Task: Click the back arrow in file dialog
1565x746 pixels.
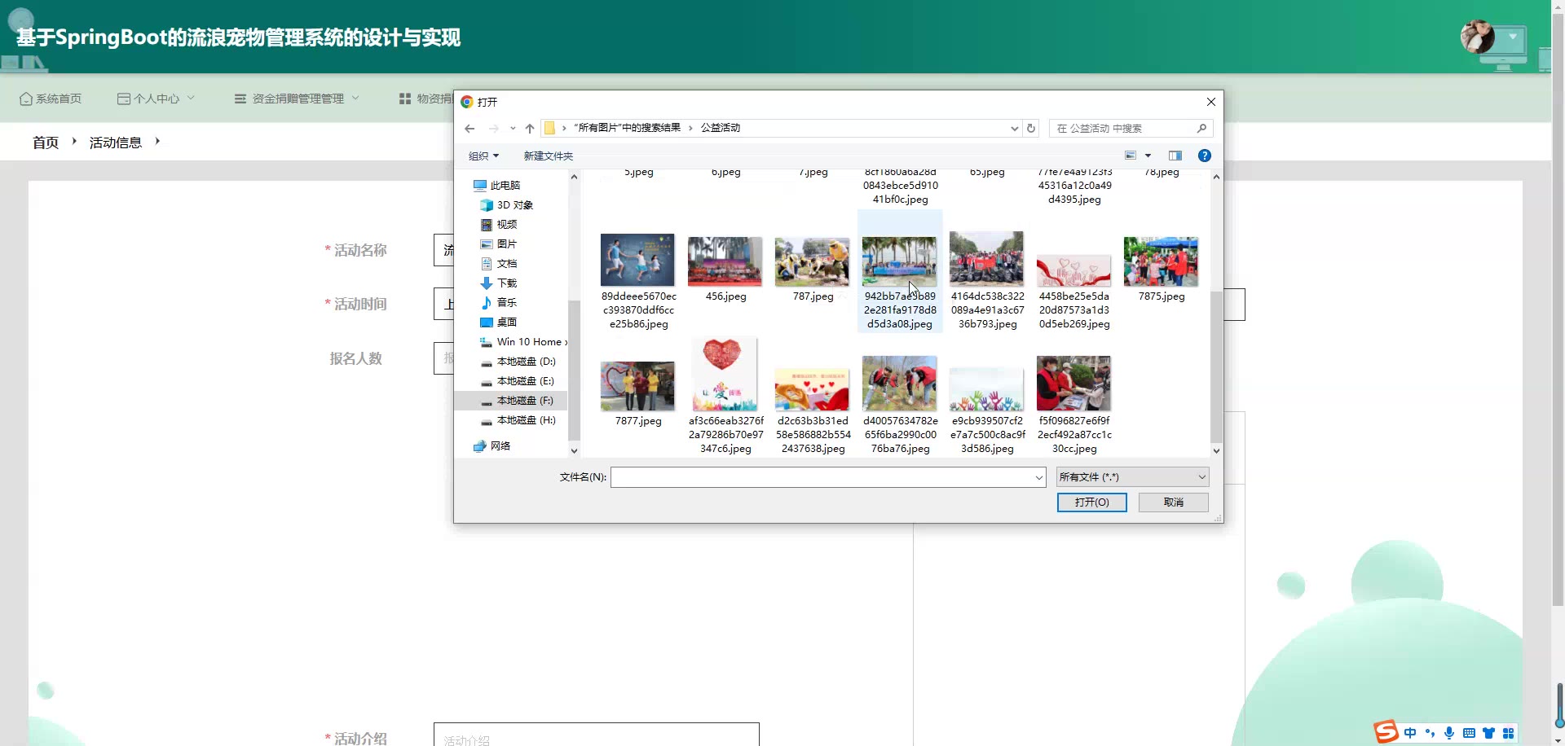Action: [x=469, y=129]
